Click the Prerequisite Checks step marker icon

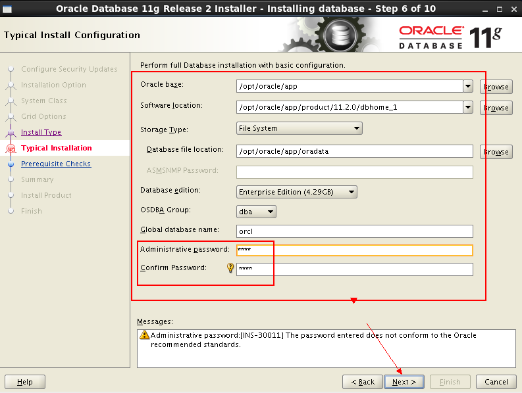pyautogui.click(x=11, y=164)
